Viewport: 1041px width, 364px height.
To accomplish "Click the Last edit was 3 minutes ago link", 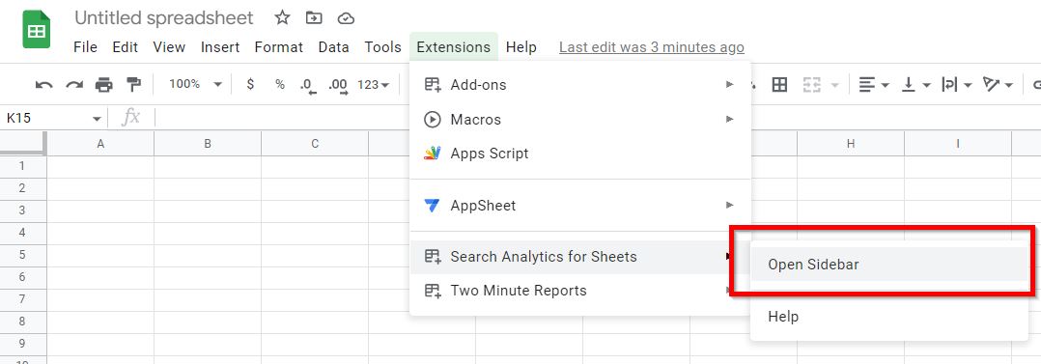I will pyautogui.click(x=651, y=47).
